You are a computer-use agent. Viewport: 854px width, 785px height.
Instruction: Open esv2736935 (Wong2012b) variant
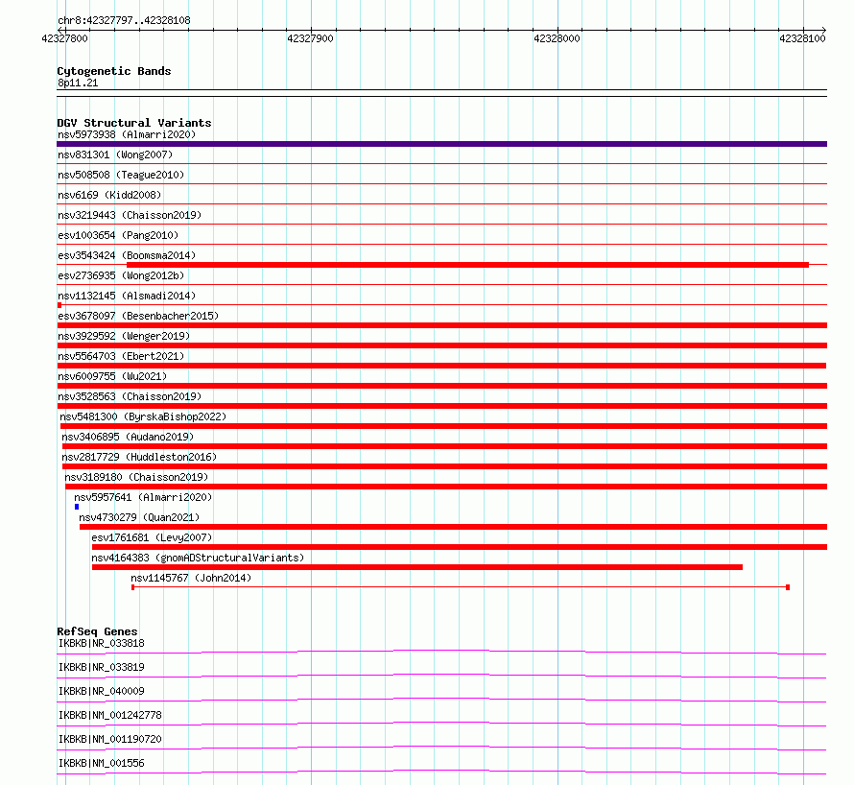(121, 275)
